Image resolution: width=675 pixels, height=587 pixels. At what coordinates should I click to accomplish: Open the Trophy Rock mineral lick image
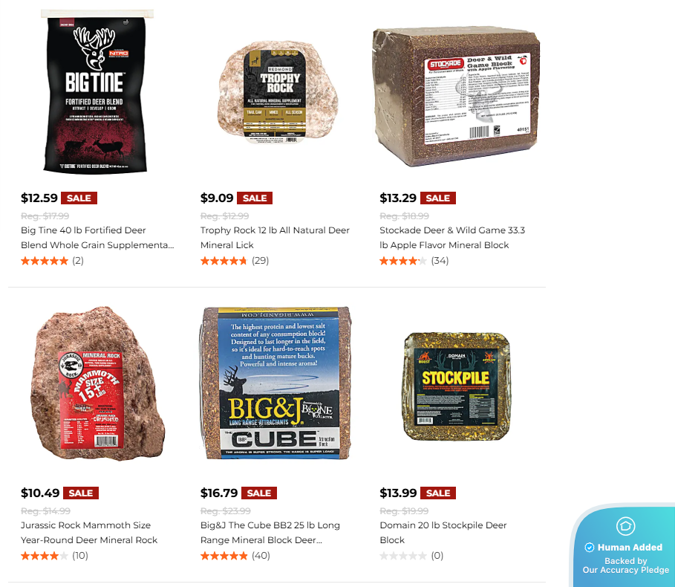tap(278, 93)
